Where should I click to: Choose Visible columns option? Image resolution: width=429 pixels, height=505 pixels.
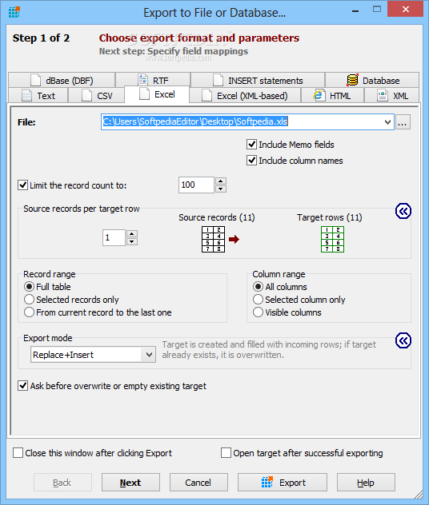coord(287,312)
